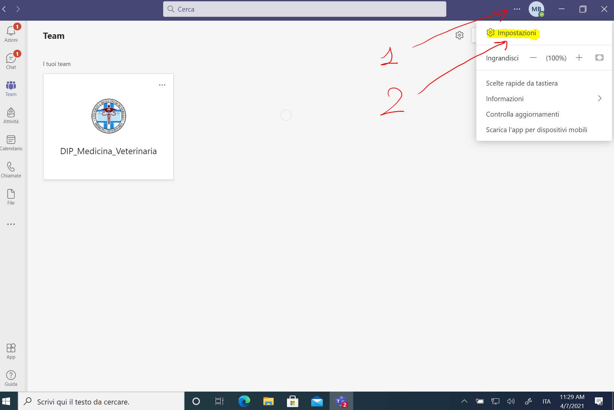Image resolution: width=614 pixels, height=410 pixels.
Task: Select Impostazioni from the menu
Action: (516, 33)
